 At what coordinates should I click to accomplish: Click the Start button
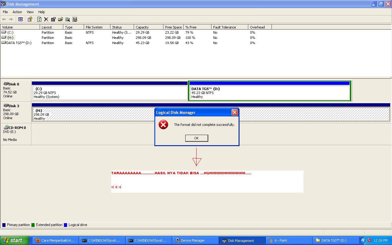pyautogui.click(x=14, y=240)
